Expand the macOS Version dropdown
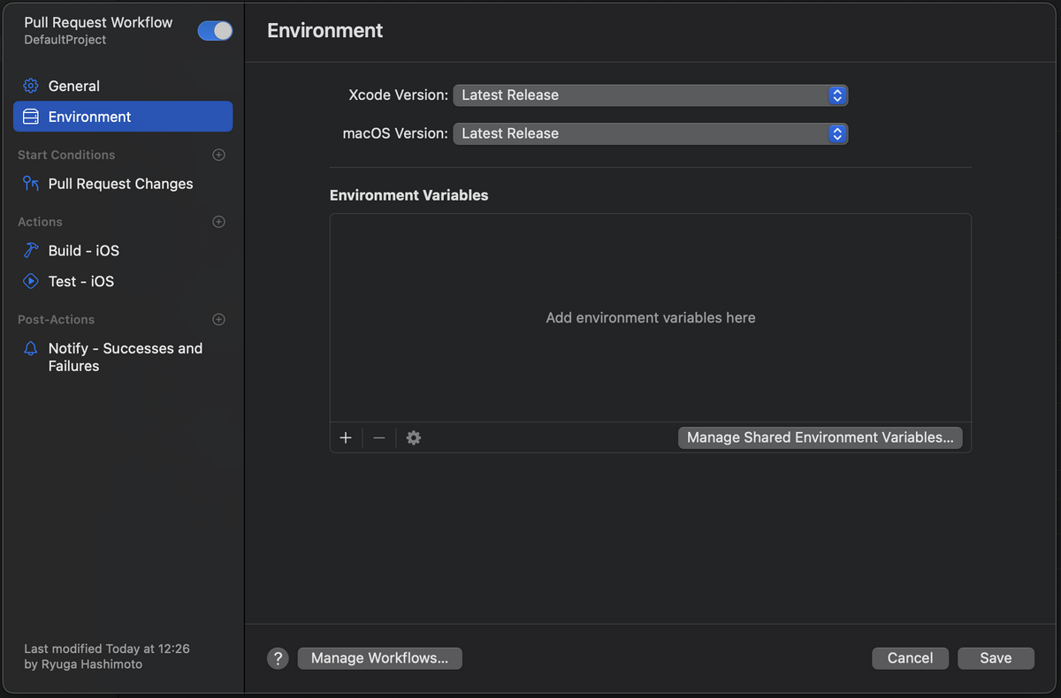1061x698 pixels. [x=651, y=133]
